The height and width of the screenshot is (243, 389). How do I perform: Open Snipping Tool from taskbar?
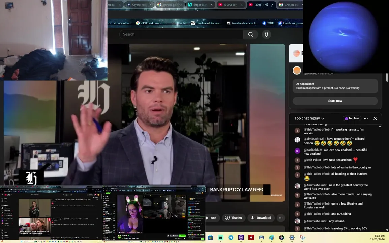click(302, 238)
